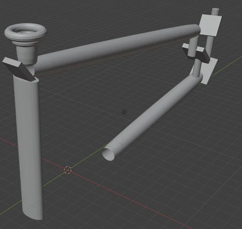Select the thin cylinder above the upper plate
Screen dimensions: 242x229
click(x=215, y=12)
